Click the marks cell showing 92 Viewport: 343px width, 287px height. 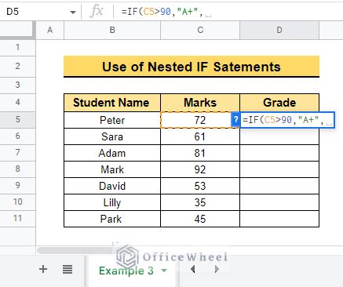(200, 169)
